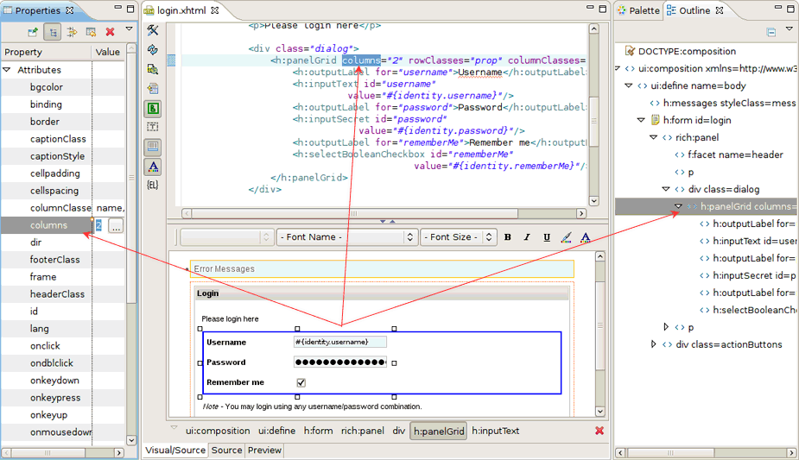Screen dimensions: 799x460
Task: Pick foreground text color
Action: click(585, 237)
